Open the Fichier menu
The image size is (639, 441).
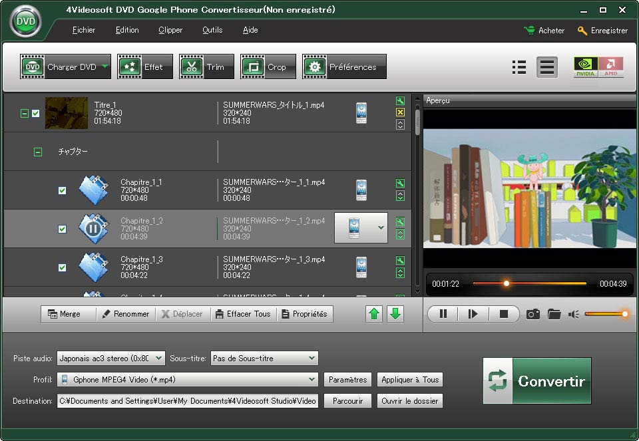[84, 30]
